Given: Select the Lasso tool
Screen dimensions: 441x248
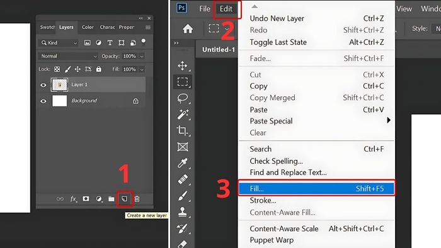Looking at the screenshot, I should coord(183,98).
